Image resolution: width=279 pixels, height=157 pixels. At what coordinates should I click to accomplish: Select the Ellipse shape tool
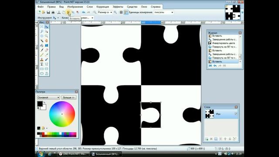point(42,74)
